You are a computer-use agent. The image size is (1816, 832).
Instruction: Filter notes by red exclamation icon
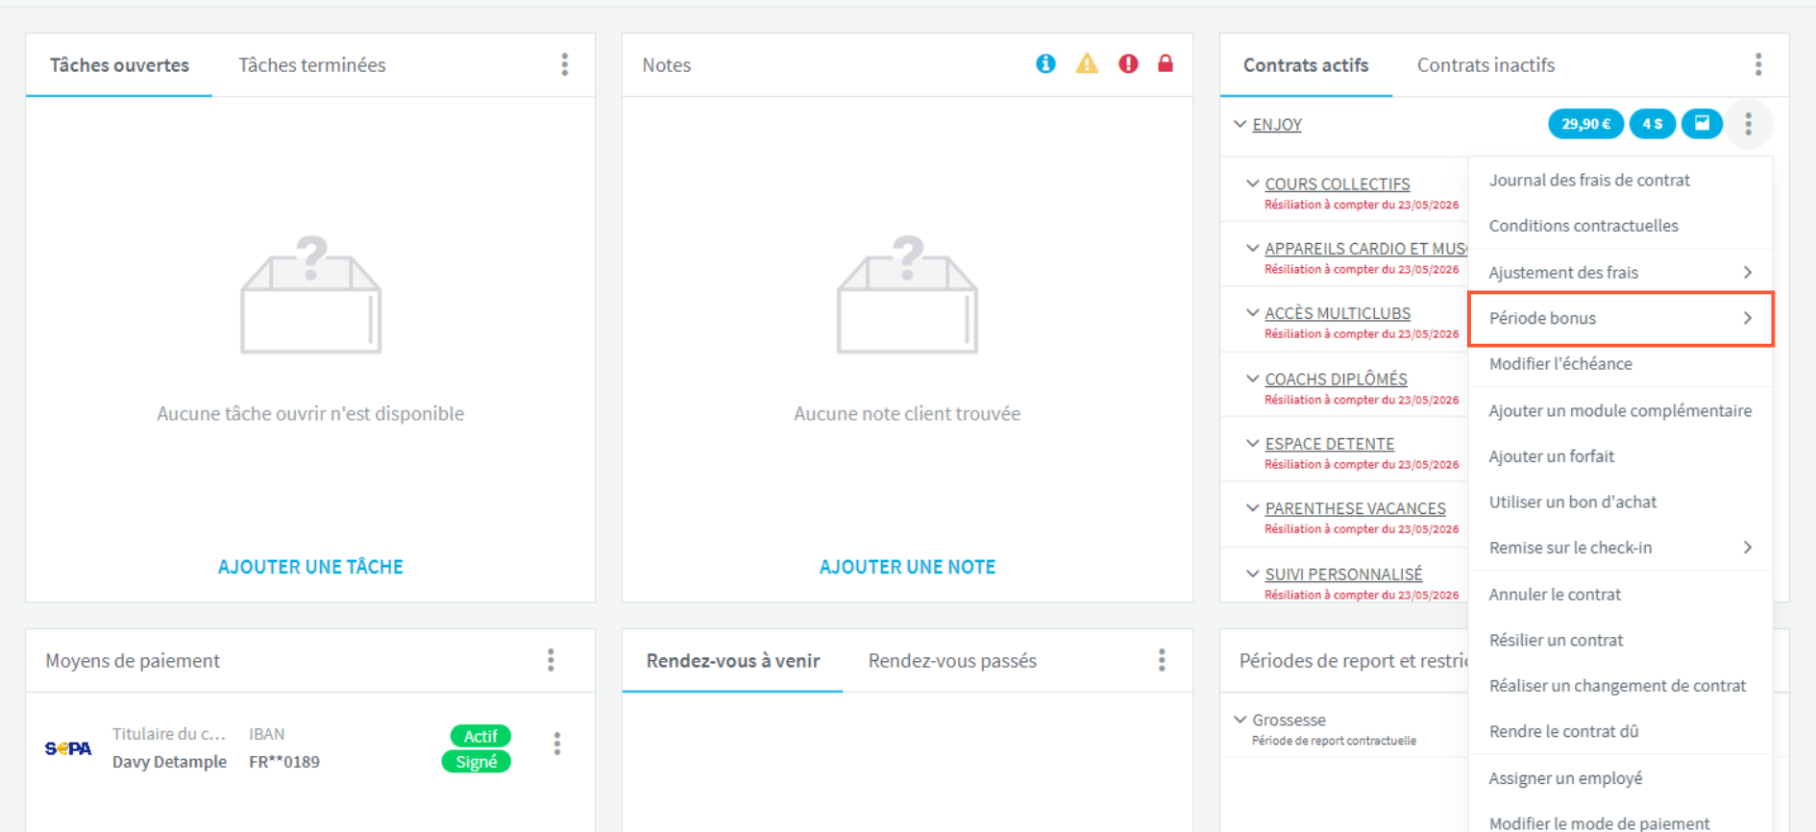coord(1128,63)
